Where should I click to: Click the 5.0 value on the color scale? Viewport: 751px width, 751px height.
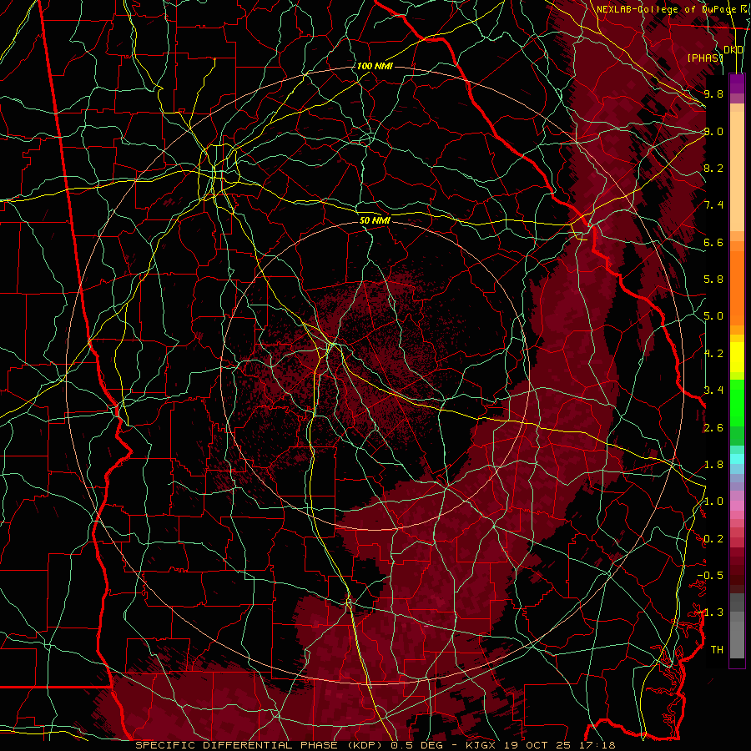click(713, 316)
